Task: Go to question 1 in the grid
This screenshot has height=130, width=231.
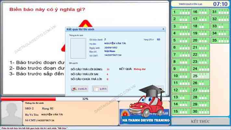Action: click(x=181, y=12)
